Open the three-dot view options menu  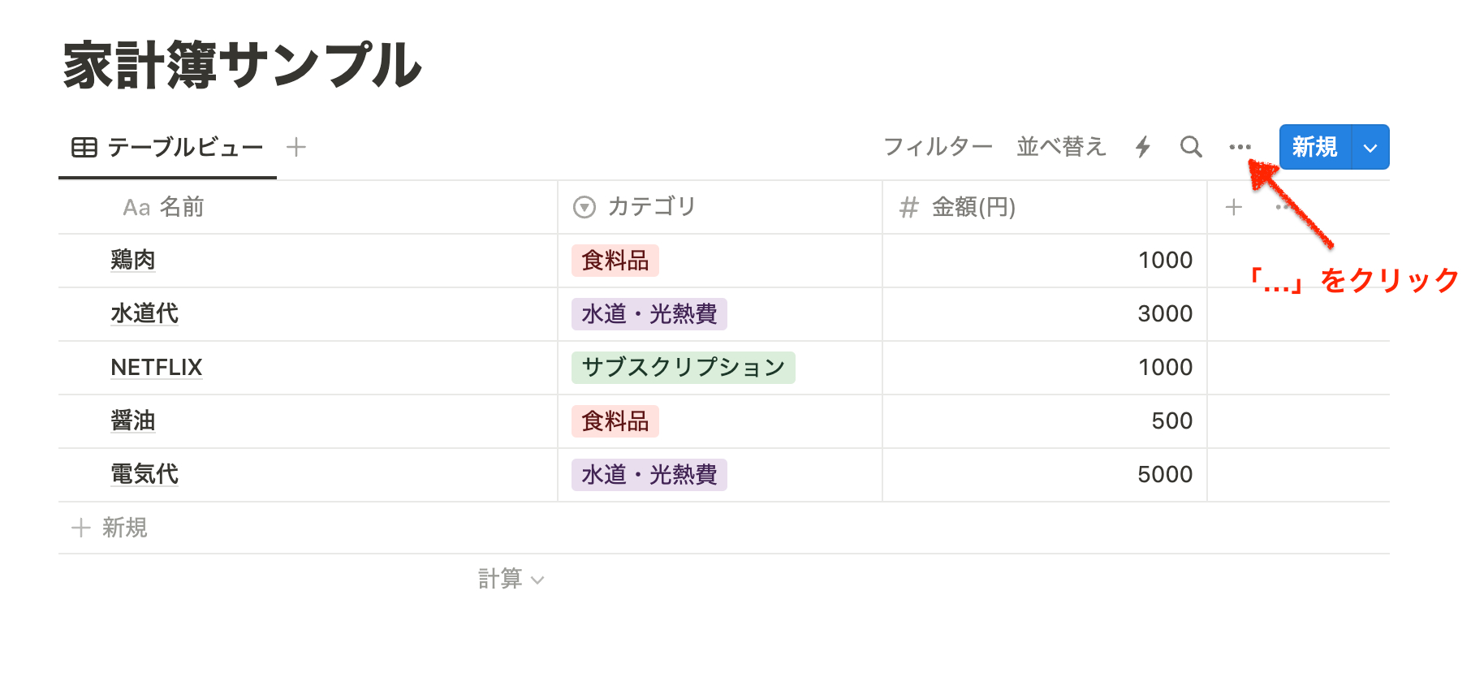click(1240, 147)
